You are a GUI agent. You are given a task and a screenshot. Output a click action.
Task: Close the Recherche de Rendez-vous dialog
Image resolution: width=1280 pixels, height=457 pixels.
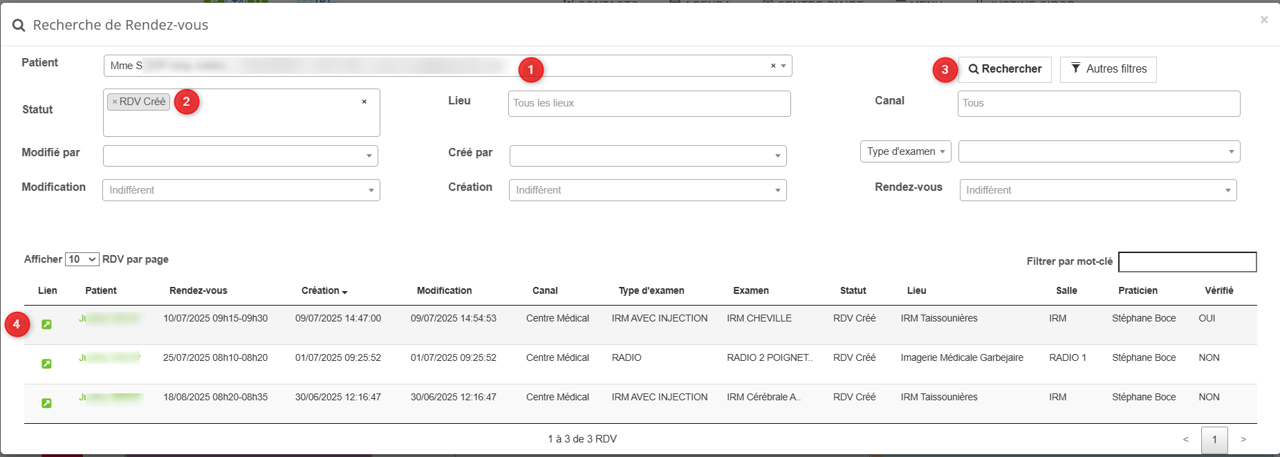[1263, 19]
